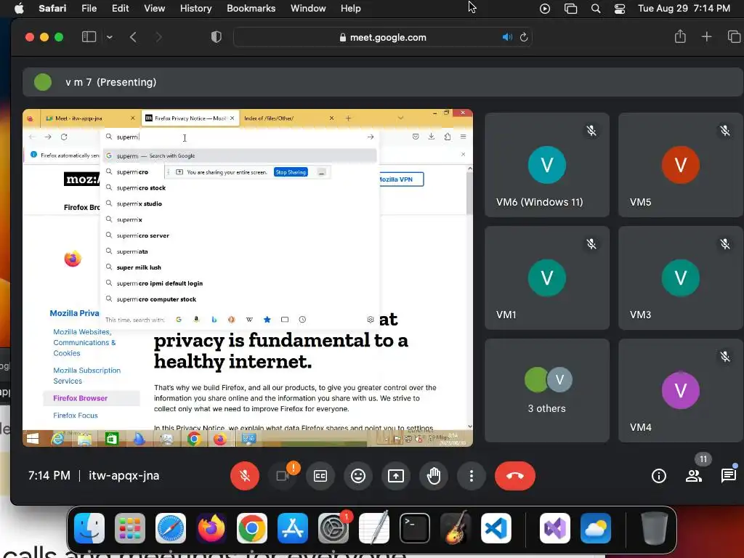Launch Firefox from the Dock
The width and height of the screenshot is (744, 558).
click(x=211, y=528)
